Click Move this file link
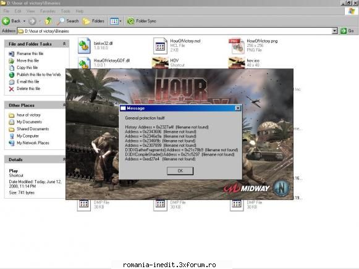The height and width of the screenshot is (269, 359). [28, 60]
